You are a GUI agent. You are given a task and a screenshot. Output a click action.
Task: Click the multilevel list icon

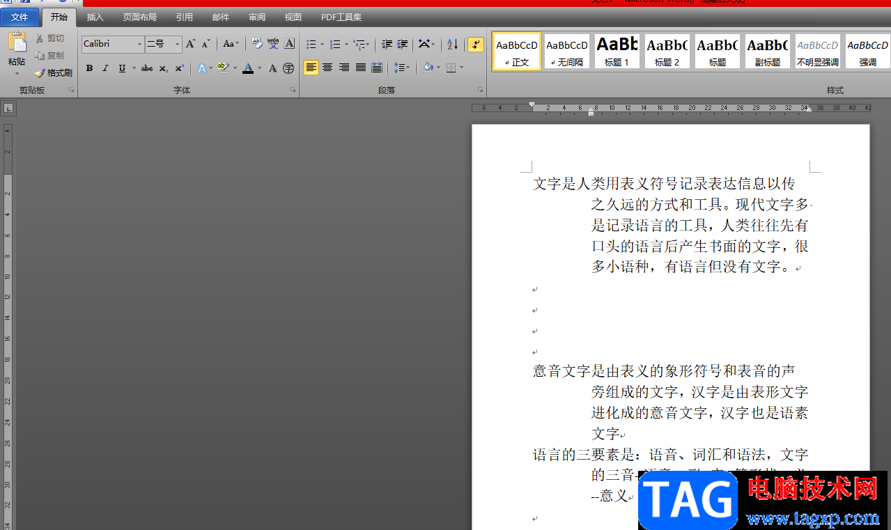click(359, 44)
